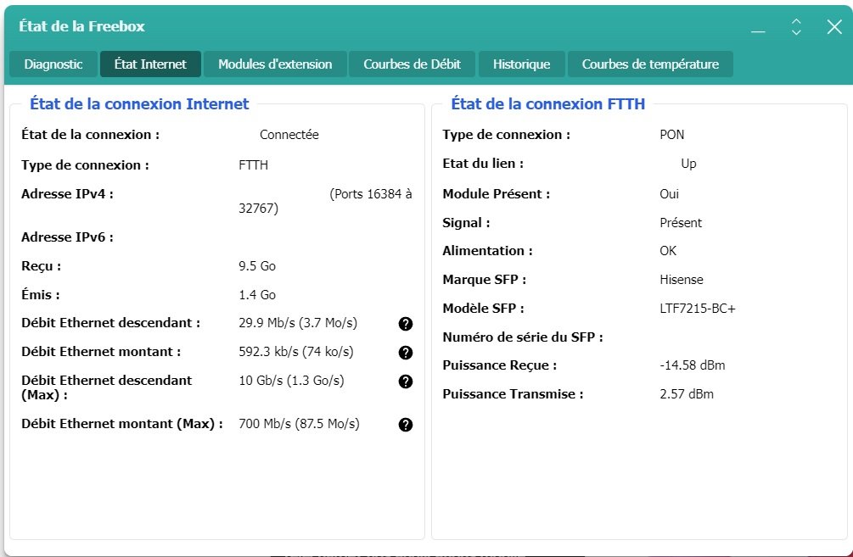Viewport: 853px width, 557px height.
Task: Switch to the Diagnostic tab
Action: 53,64
